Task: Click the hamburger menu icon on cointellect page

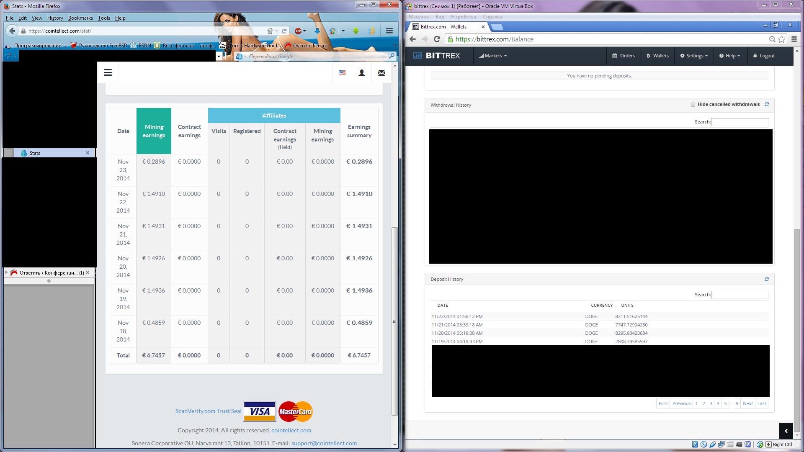Action: click(x=108, y=73)
